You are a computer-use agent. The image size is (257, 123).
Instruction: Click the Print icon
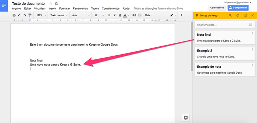click(14, 15)
